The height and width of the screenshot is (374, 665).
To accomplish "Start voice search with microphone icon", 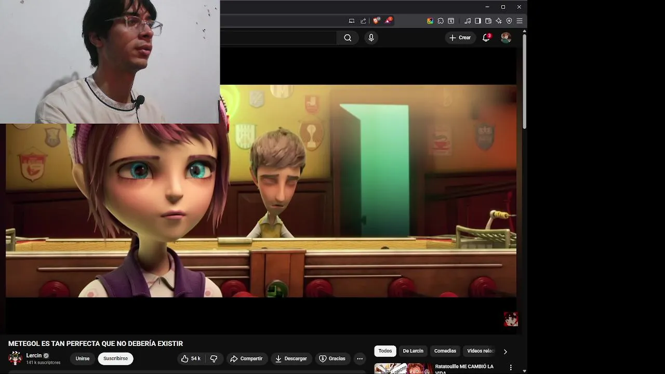I will (x=371, y=37).
